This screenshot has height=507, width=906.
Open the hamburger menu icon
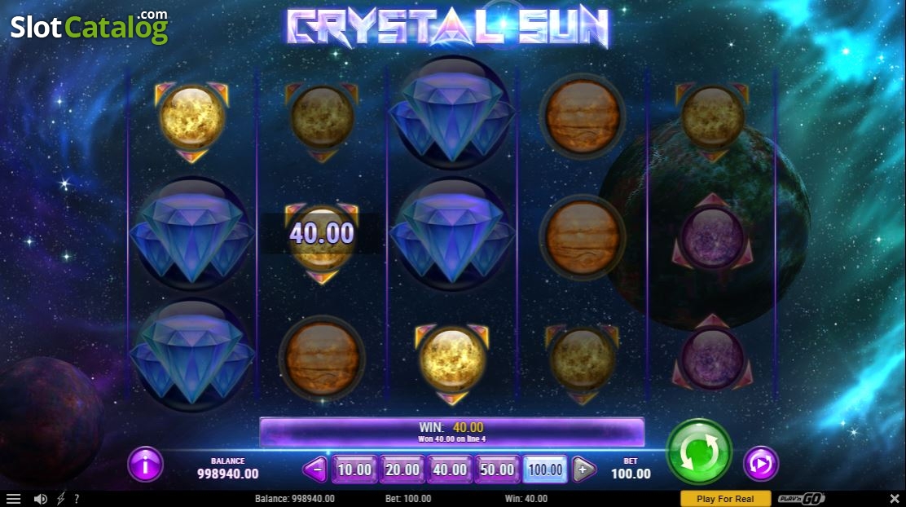(13, 498)
